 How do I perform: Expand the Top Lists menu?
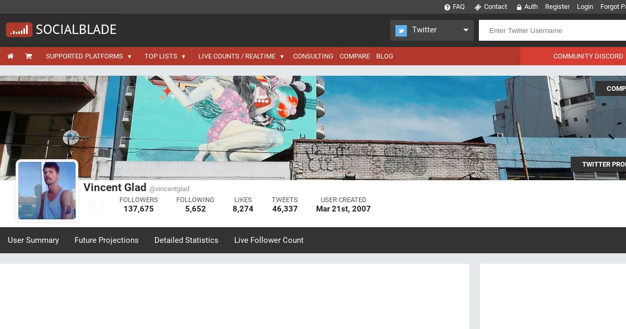pos(165,56)
